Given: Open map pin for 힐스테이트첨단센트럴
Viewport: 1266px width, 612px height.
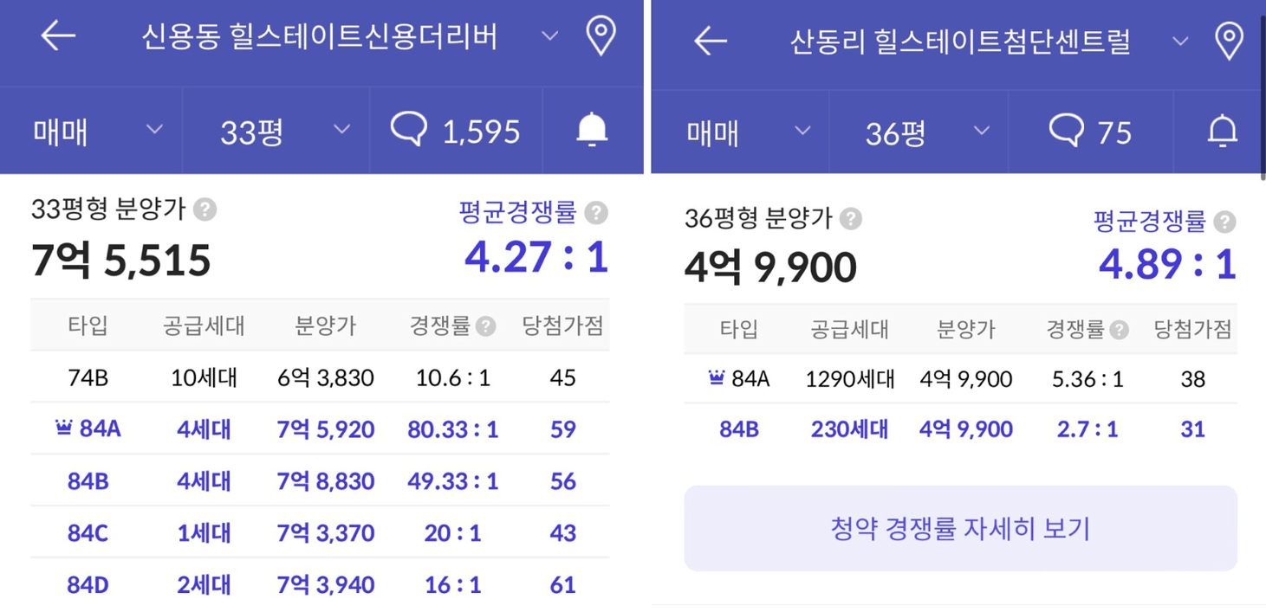Looking at the screenshot, I should point(1229,41).
